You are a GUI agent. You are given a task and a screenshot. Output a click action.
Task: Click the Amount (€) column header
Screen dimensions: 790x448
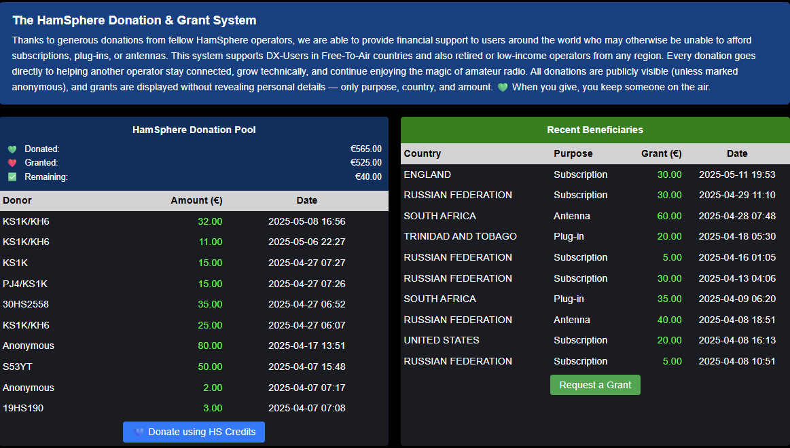pos(196,200)
